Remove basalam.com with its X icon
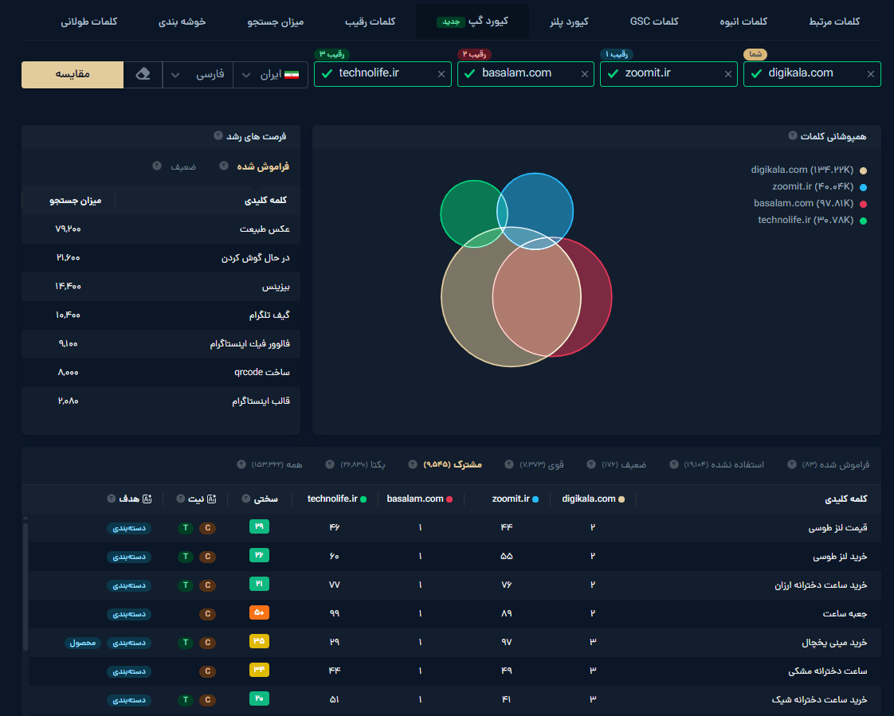The width and height of the screenshot is (894, 716). point(584,74)
